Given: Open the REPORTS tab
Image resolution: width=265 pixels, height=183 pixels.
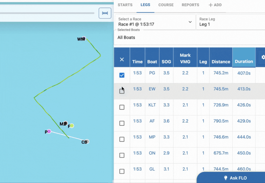Looking at the screenshot, I should [x=190, y=5].
